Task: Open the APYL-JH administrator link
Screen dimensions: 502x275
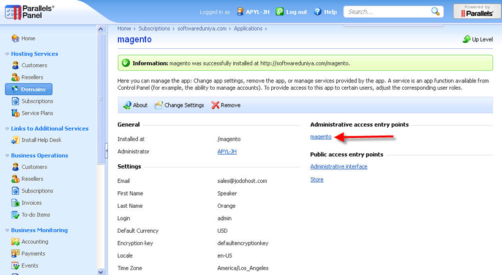Action: click(x=227, y=152)
